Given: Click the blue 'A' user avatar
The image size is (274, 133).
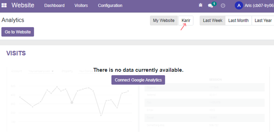Looking at the screenshot, I should 239,6.
